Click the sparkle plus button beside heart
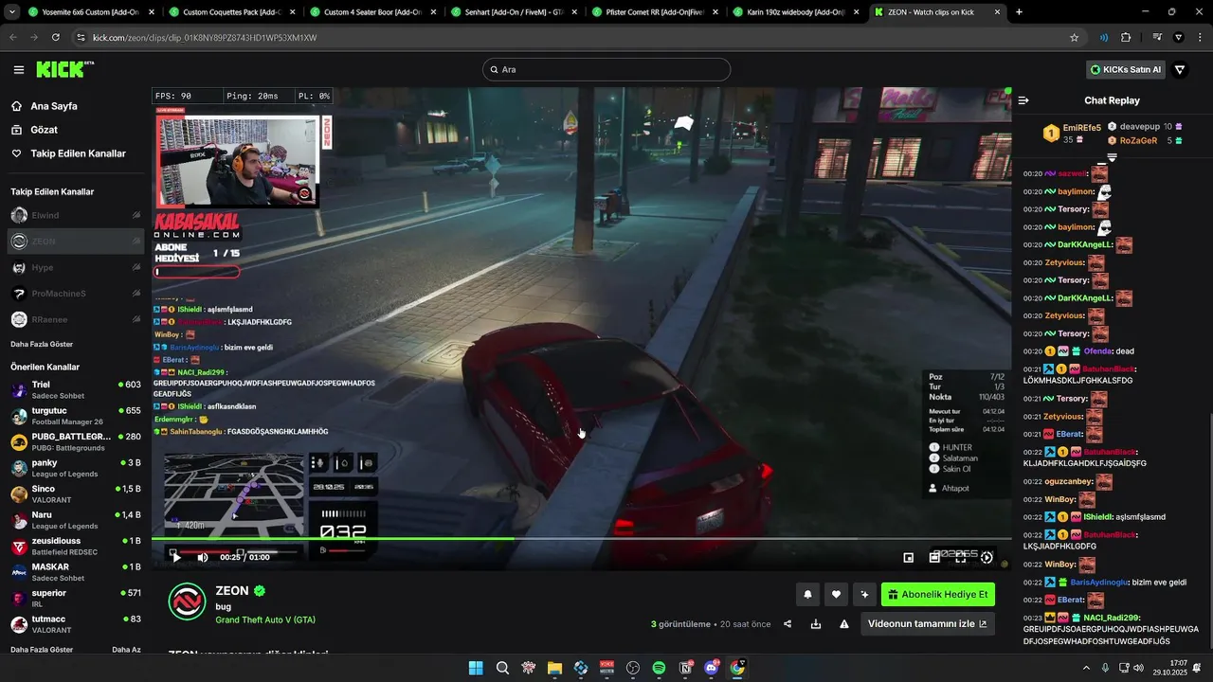 [864, 595]
